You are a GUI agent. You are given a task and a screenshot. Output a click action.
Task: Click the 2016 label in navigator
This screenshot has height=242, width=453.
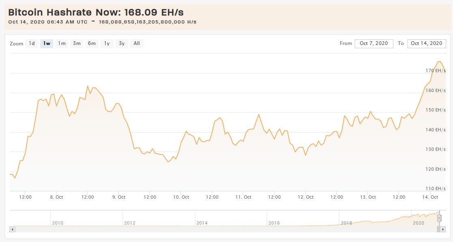274,223
